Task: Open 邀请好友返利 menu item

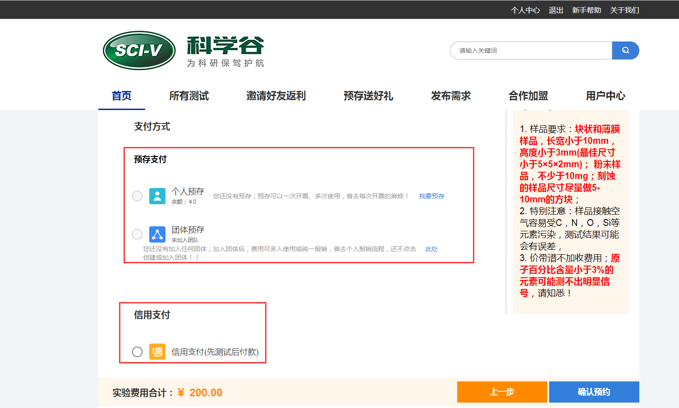Action: (x=276, y=96)
